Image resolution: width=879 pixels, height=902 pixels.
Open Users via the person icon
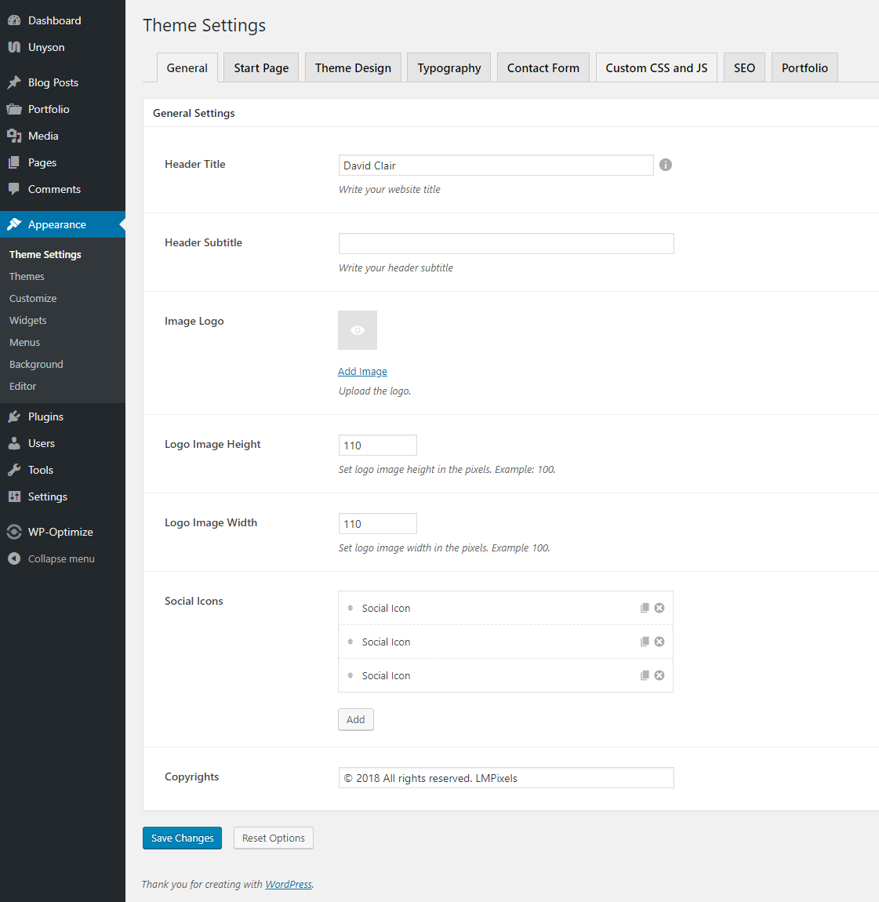pyautogui.click(x=14, y=443)
